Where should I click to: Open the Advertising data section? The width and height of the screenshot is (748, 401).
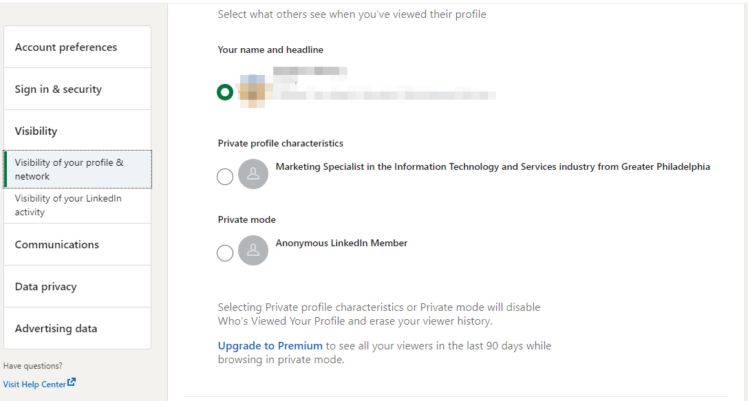[x=56, y=329]
